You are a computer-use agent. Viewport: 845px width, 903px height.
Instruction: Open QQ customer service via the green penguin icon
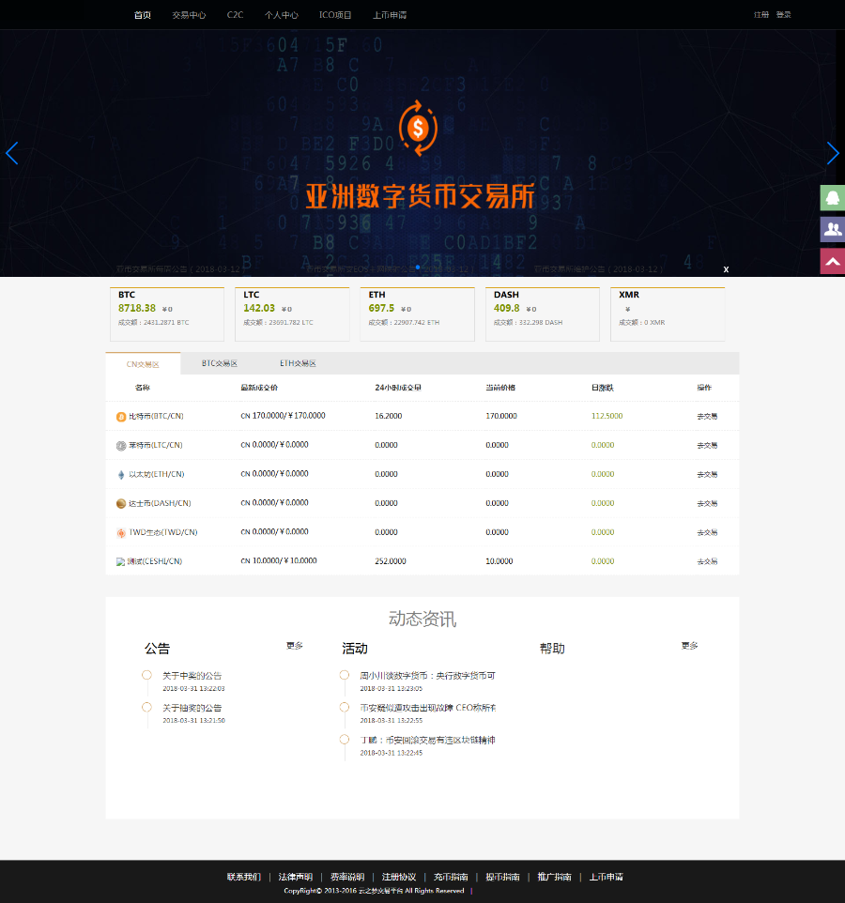click(x=832, y=198)
